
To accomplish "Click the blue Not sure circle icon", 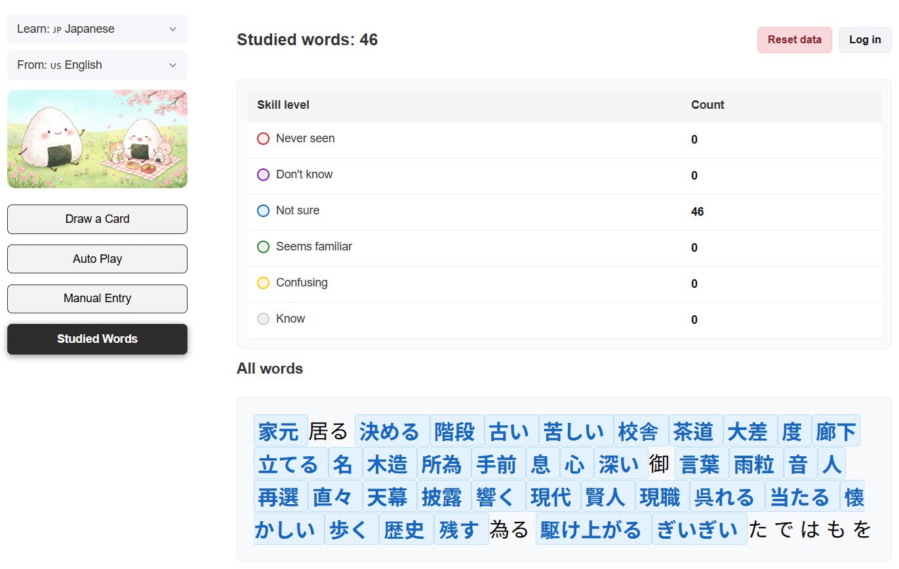I will (x=263, y=210).
